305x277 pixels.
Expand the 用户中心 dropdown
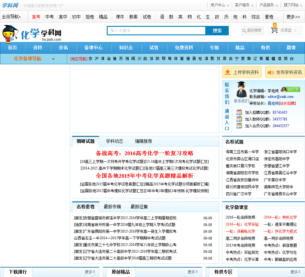coord(220,5)
